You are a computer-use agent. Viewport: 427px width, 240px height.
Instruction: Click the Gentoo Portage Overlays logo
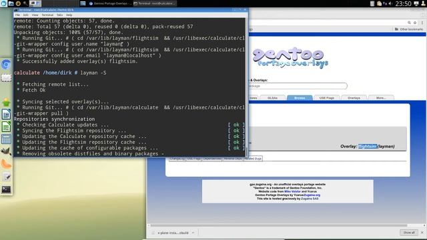point(290,58)
